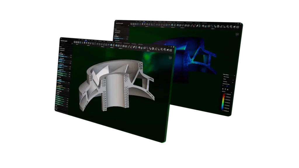This screenshot has width=299, height=168.
Task: Click the rightmost ribbon tool icon in rear window
Action: point(238,27)
